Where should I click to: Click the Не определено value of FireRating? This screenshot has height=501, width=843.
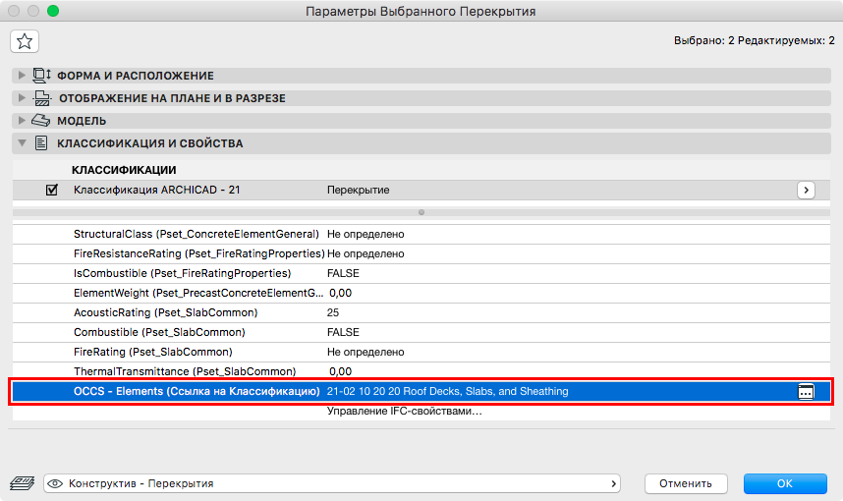tap(365, 352)
